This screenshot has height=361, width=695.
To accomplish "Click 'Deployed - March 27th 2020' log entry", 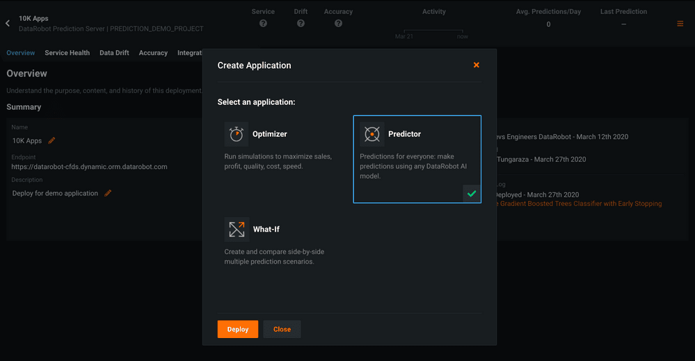I will [537, 195].
